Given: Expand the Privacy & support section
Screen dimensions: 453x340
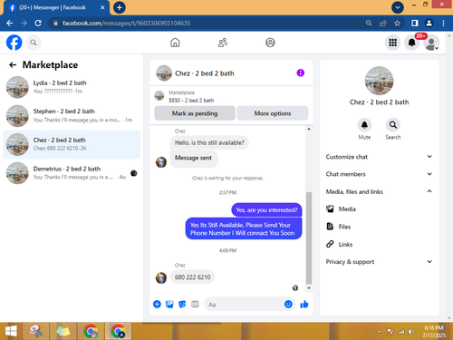Looking at the screenshot, I should point(379,262).
